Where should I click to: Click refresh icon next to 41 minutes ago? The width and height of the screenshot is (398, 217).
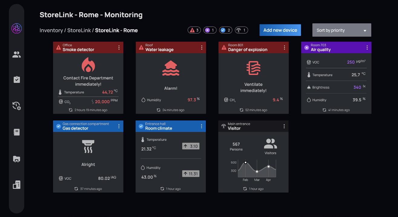click(x=324, y=110)
